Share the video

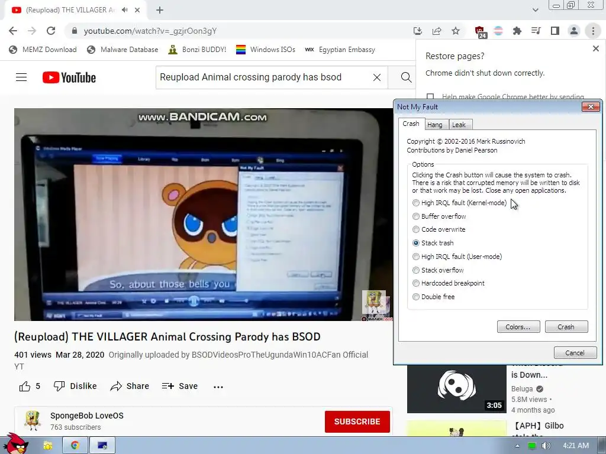130,386
